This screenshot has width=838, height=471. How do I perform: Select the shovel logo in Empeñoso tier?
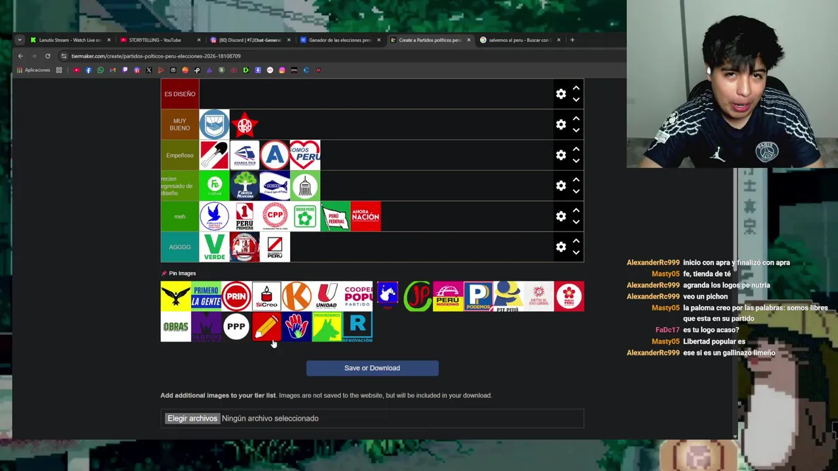tap(214, 155)
